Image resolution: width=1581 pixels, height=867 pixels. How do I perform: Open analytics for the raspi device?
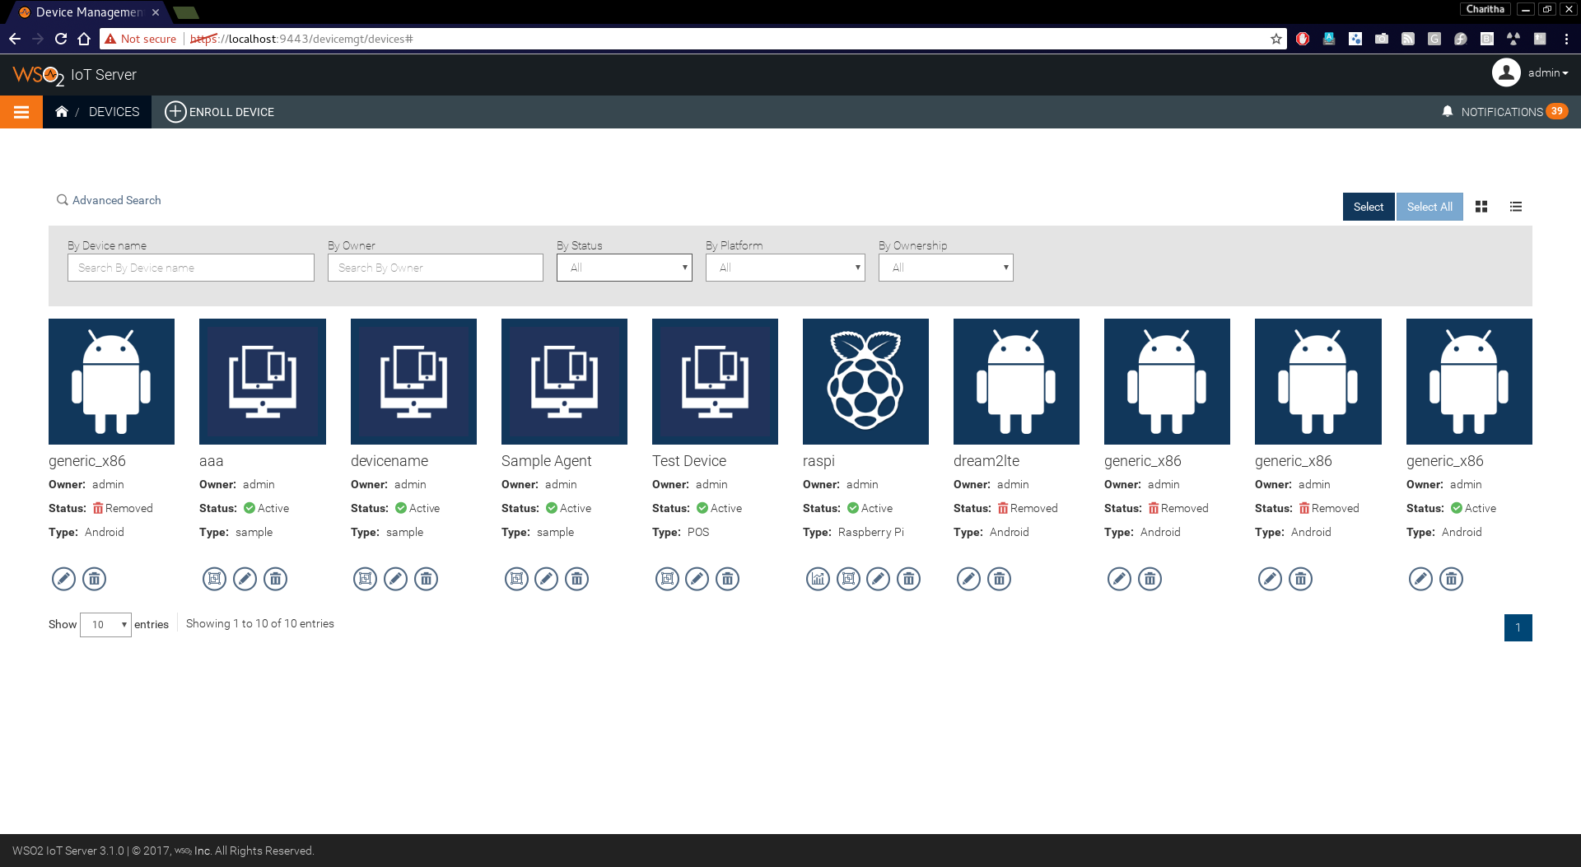[818, 579]
